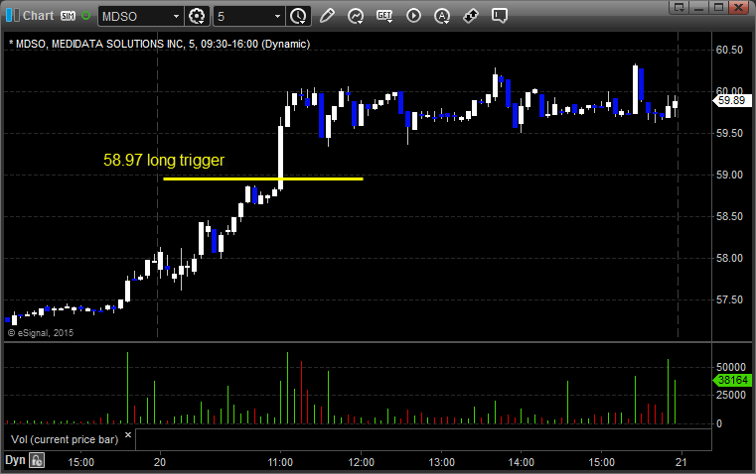Click the date label 21 on time axis
The width and height of the screenshot is (756, 474).
(680, 462)
